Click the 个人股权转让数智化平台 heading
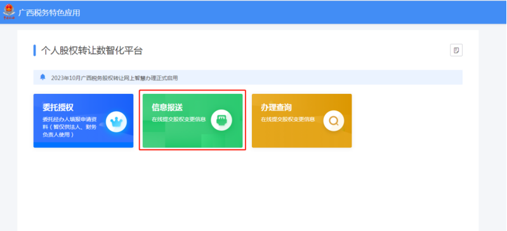 92,51
